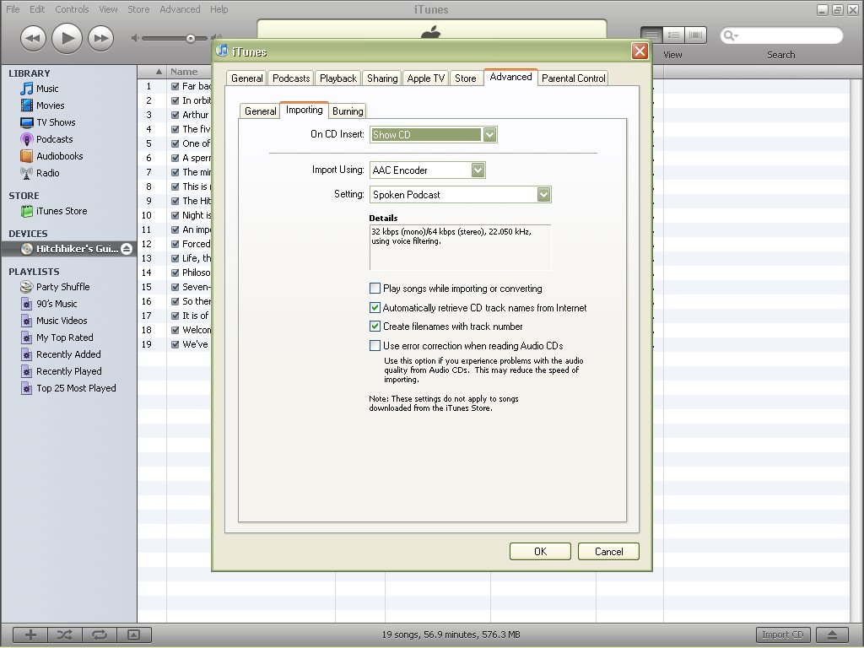The width and height of the screenshot is (864, 648).
Task: Show the artwork viewer button
Action: click(134, 634)
